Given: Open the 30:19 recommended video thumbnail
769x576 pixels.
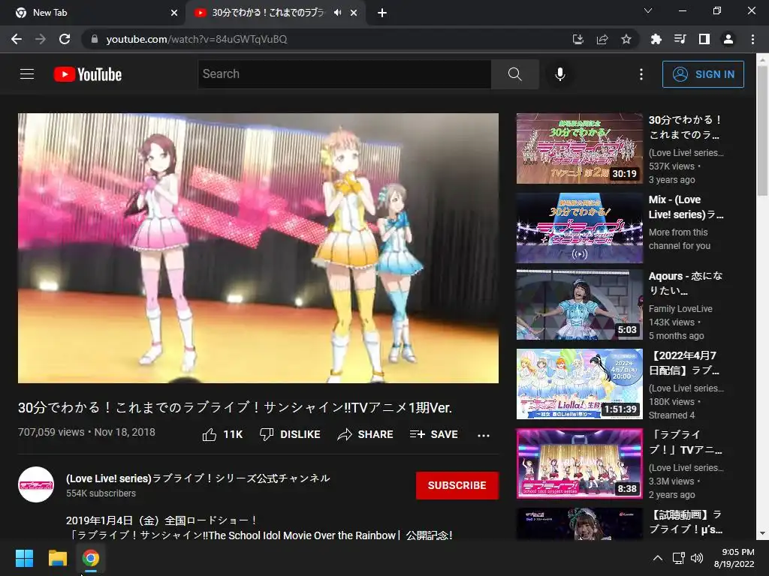Looking at the screenshot, I should [x=579, y=148].
